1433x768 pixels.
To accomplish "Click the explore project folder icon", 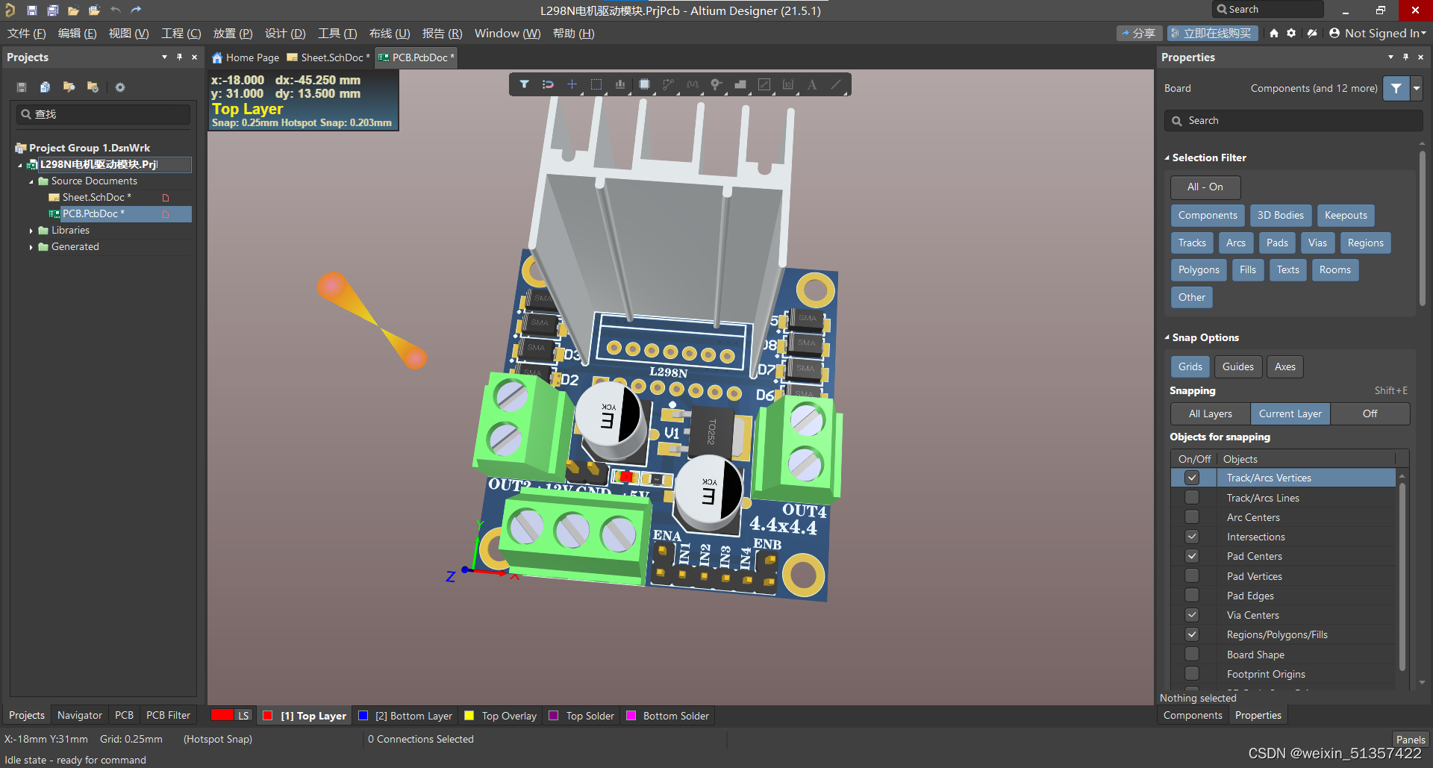I will [69, 87].
